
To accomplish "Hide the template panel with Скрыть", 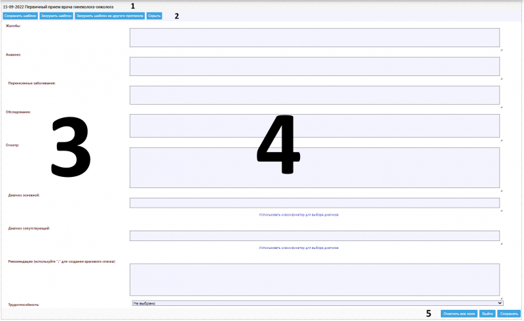I will (154, 15).
